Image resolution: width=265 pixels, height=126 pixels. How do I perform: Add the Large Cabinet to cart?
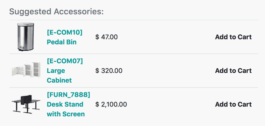click(x=233, y=71)
